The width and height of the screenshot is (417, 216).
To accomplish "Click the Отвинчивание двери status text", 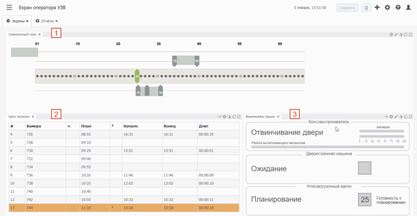I will click(287, 132).
